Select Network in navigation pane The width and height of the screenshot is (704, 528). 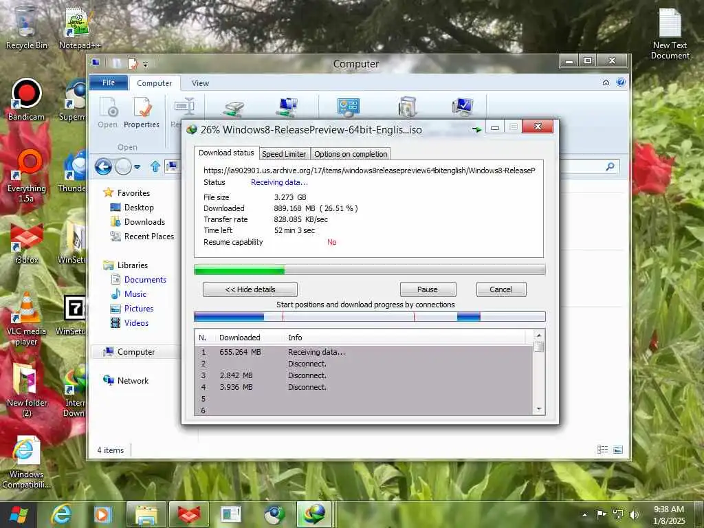(x=133, y=380)
